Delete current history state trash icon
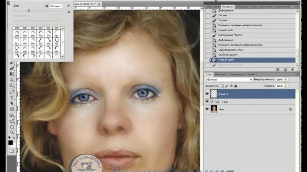307x172 pixels. (292, 69)
